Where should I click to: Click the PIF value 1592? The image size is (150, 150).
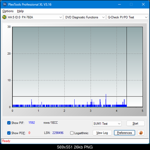pos(32,123)
